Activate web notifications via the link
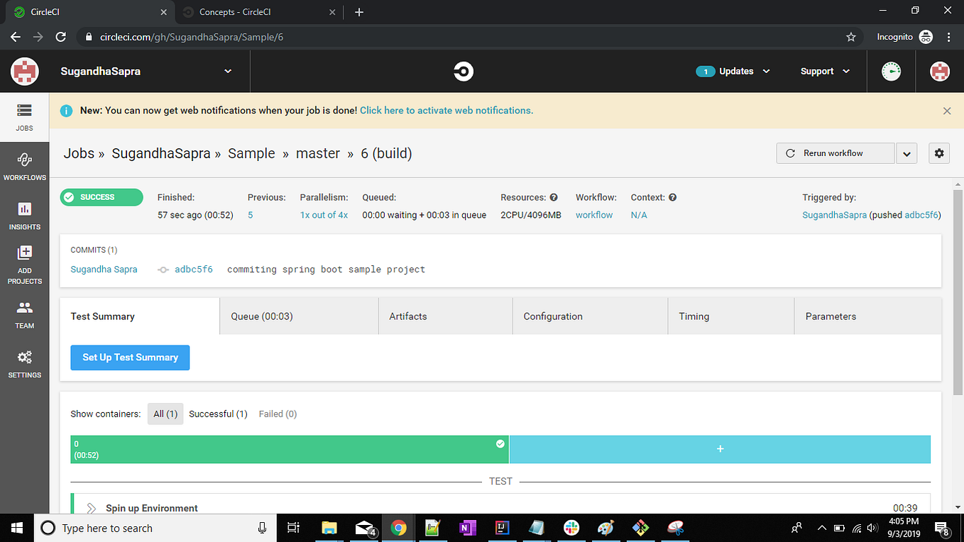The image size is (964, 542). click(446, 111)
